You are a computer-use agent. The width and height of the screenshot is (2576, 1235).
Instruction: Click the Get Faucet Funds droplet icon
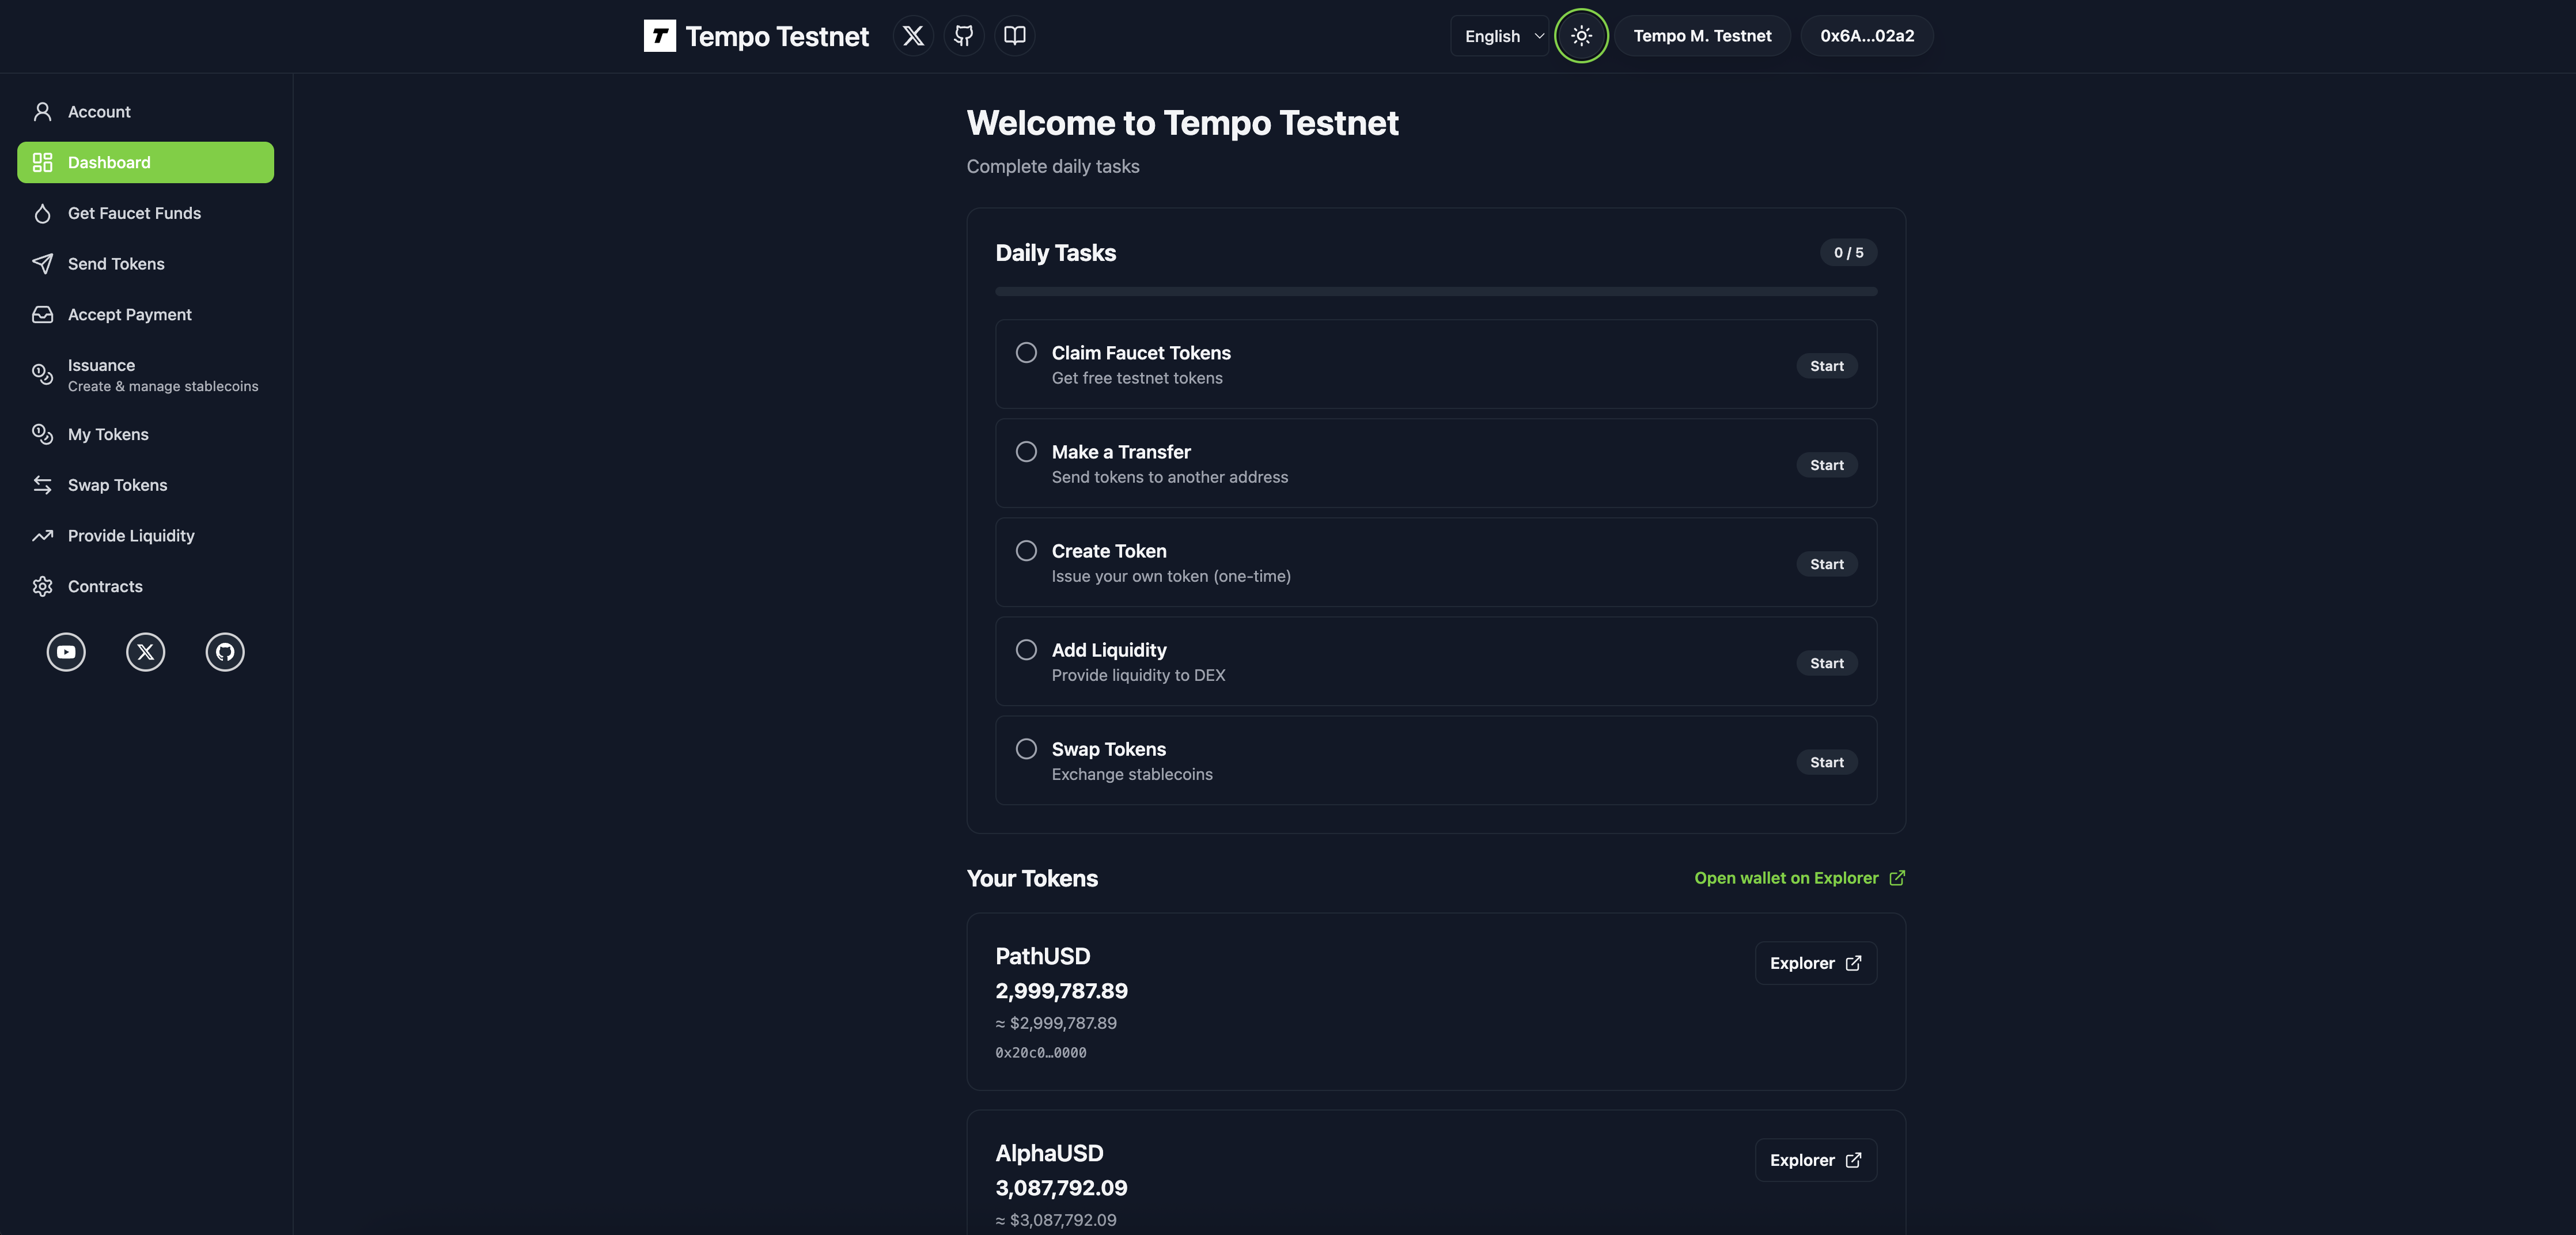(x=42, y=213)
